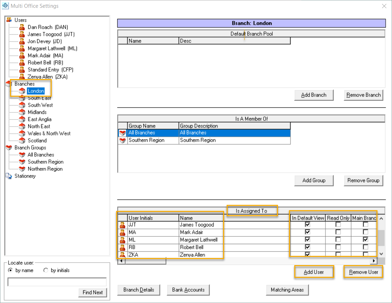Click the London branch icon
Image resolution: width=392 pixels, height=303 pixels.
point(22,91)
